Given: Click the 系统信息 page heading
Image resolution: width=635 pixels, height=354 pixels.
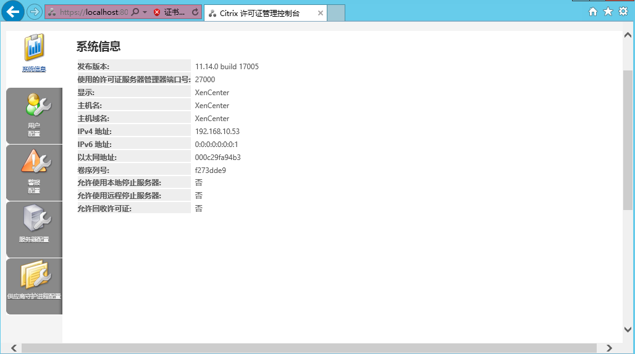Looking at the screenshot, I should coord(98,46).
